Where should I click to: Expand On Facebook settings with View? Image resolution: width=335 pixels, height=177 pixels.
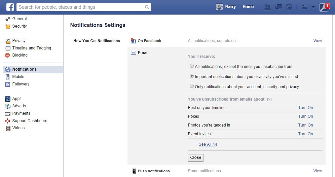coord(318,41)
